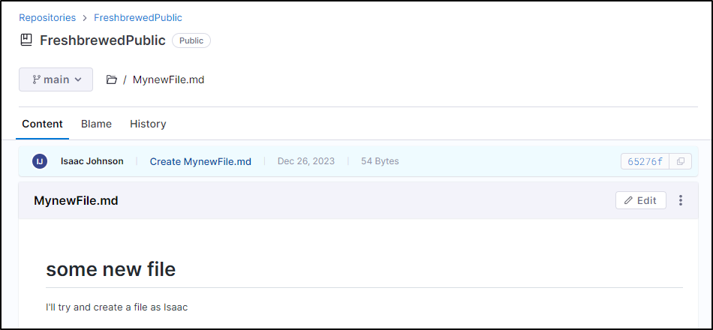Copy commit SHA using the copy icon

680,161
